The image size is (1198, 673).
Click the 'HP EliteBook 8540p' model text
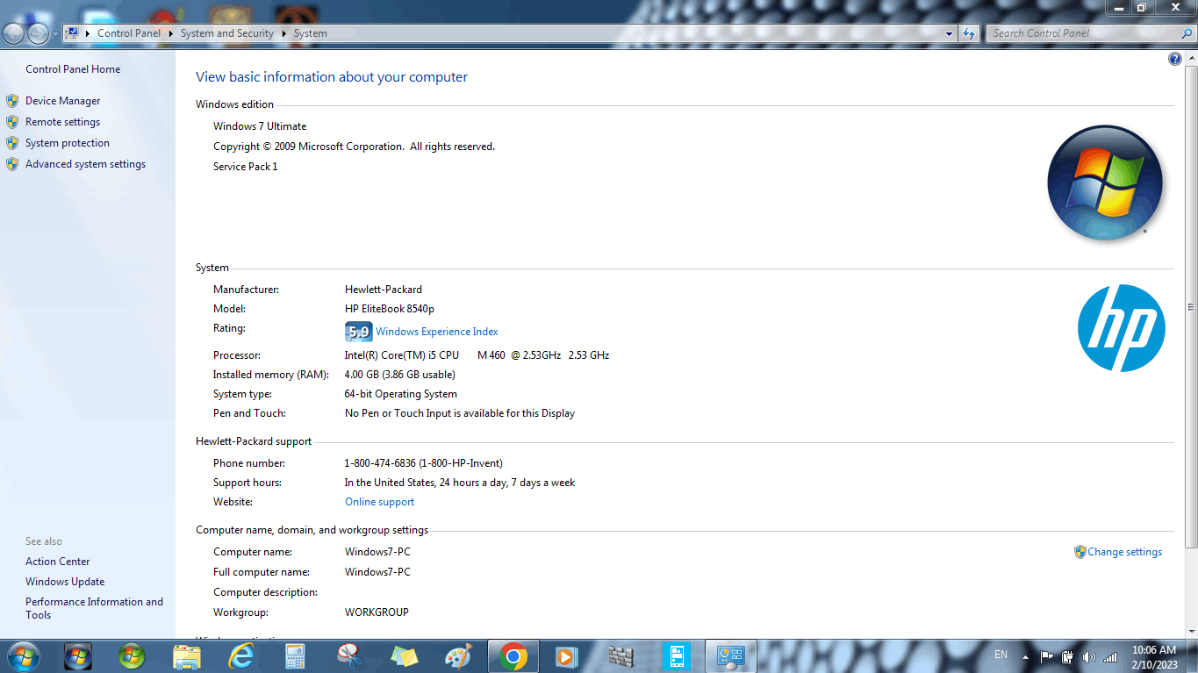point(390,309)
